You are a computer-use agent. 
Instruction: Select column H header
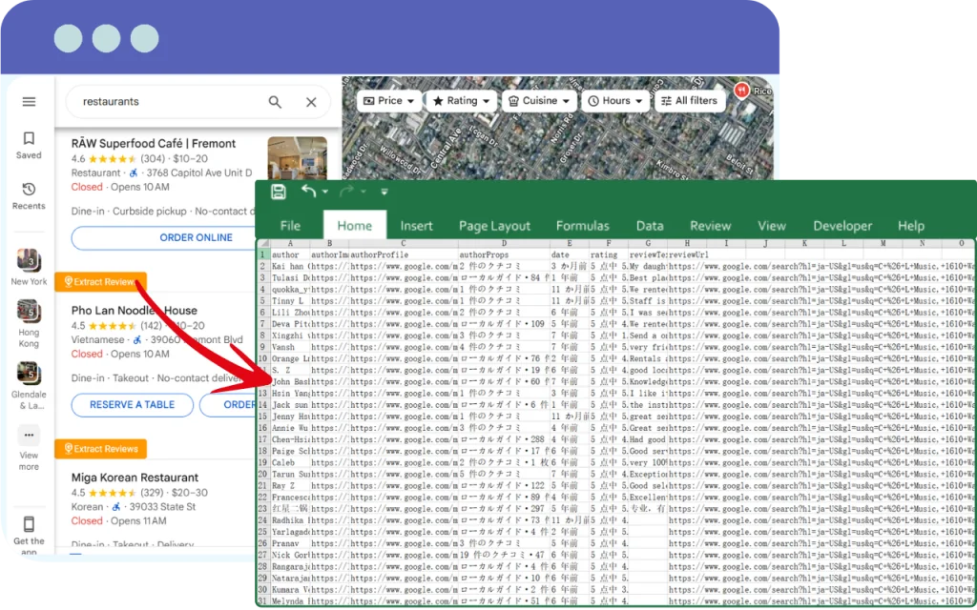click(687, 243)
